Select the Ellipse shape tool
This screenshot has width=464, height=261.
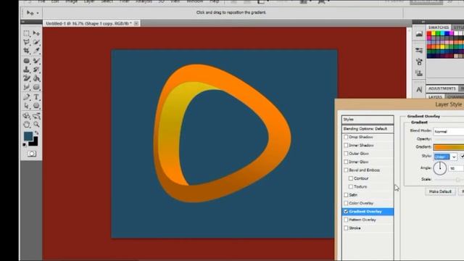(36, 106)
